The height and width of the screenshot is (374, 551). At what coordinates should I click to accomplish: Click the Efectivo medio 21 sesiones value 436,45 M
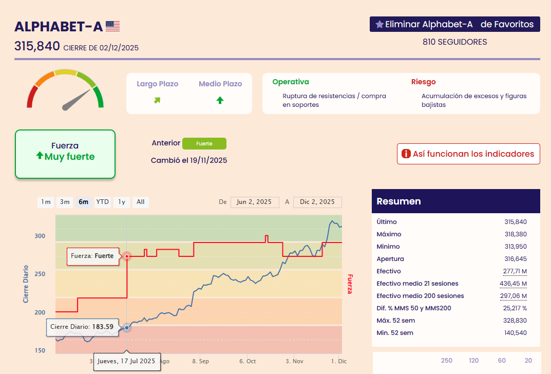pyautogui.click(x=513, y=283)
